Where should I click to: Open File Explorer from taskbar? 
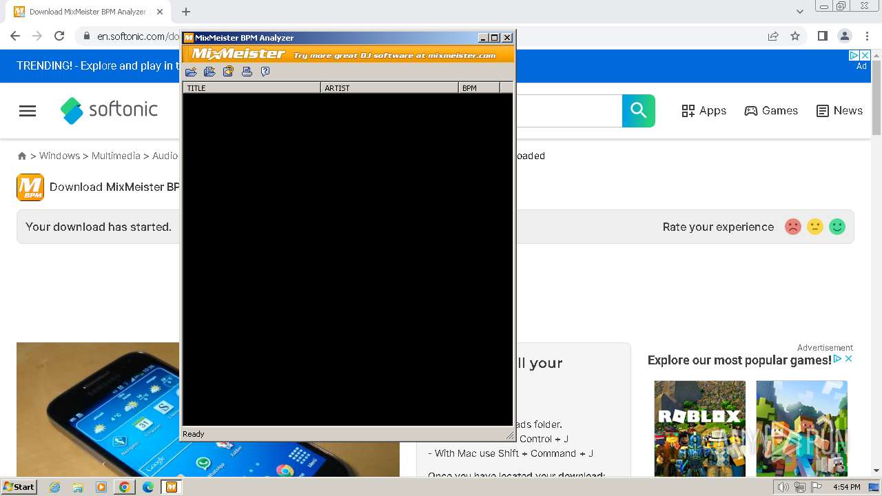tap(78, 487)
